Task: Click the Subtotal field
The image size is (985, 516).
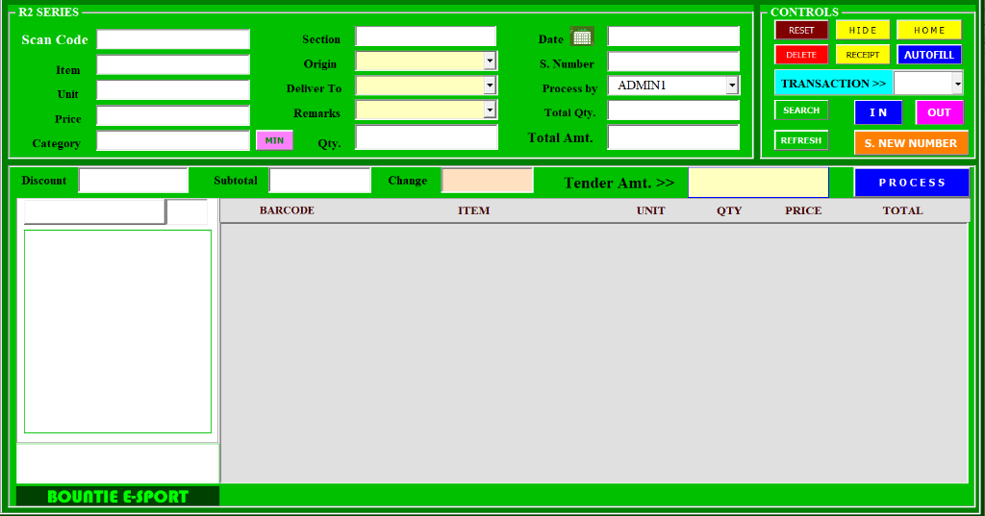Action: (x=319, y=180)
